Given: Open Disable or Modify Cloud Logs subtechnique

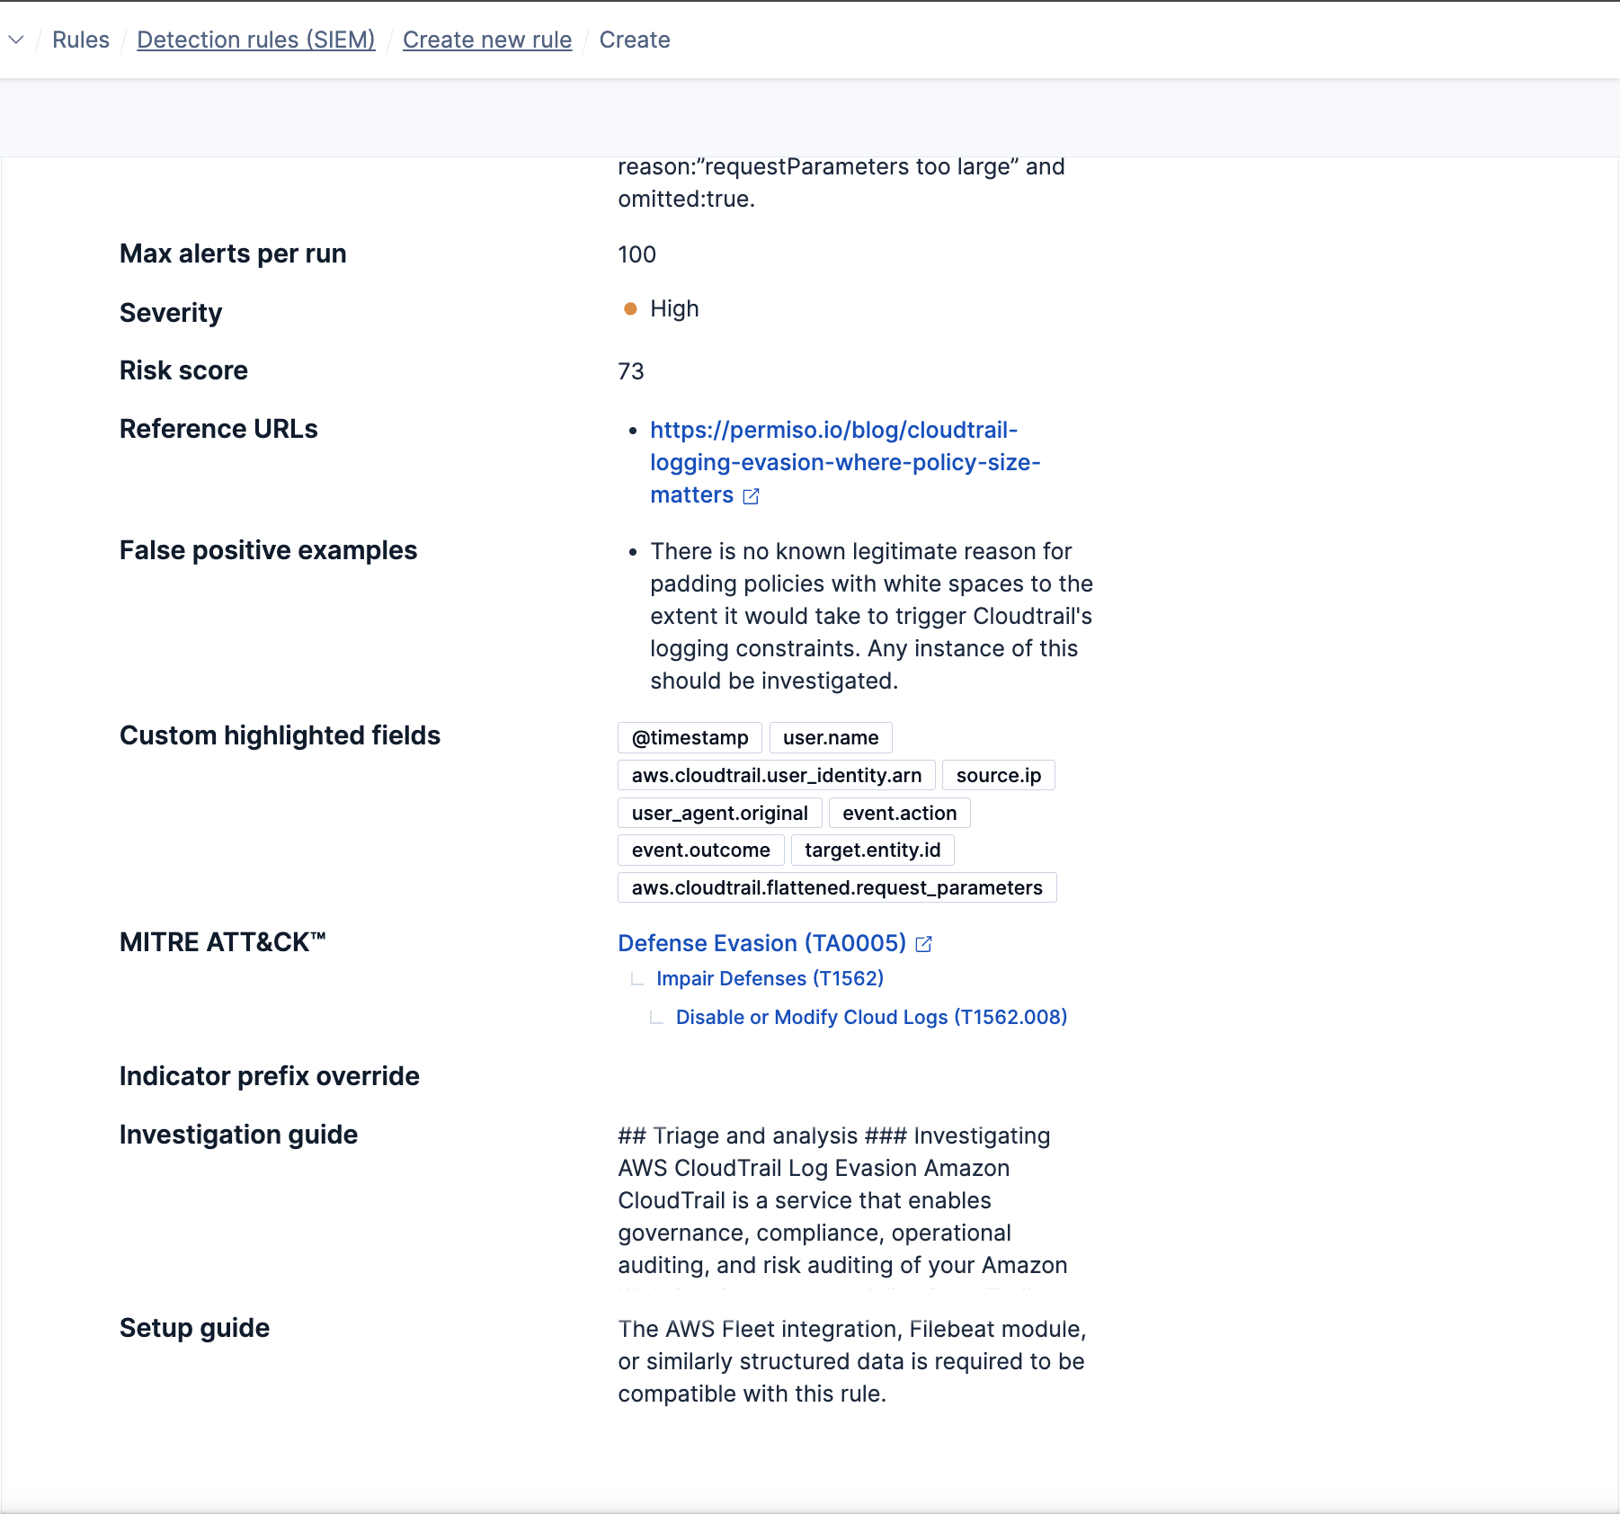Looking at the screenshot, I should pyautogui.click(x=871, y=1017).
